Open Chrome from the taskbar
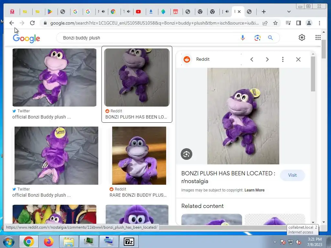Image resolution: width=331 pixels, height=248 pixels. click(x=29, y=242)
